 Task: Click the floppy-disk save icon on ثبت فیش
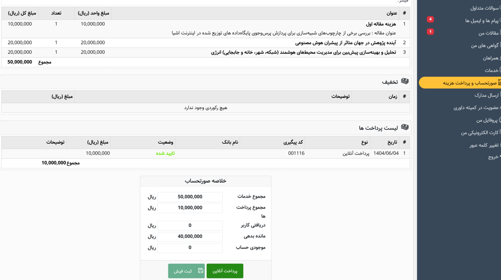click(200, 271)
